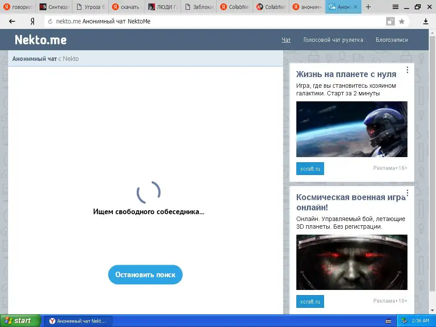Click Ищем свободного собеседника... text
This screenshot has height=327, width=436.
pos(149,212)
